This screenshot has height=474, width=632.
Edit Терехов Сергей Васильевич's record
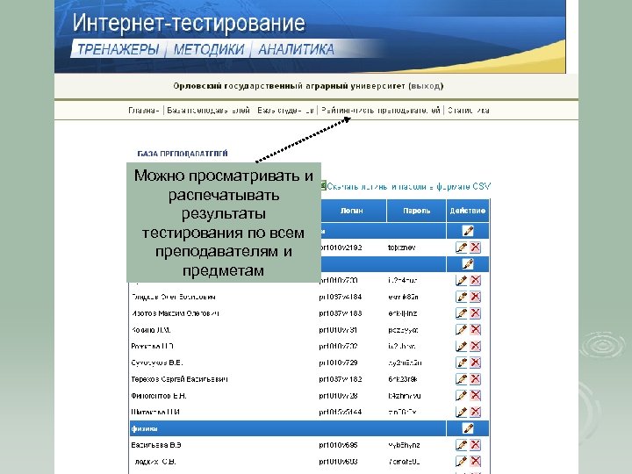coord(462,379)
